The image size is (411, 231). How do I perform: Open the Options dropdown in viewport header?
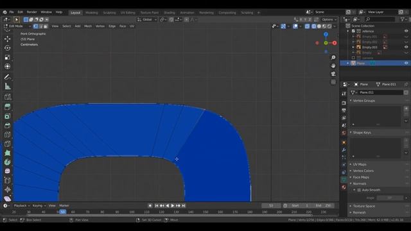(x=329, y=19)
